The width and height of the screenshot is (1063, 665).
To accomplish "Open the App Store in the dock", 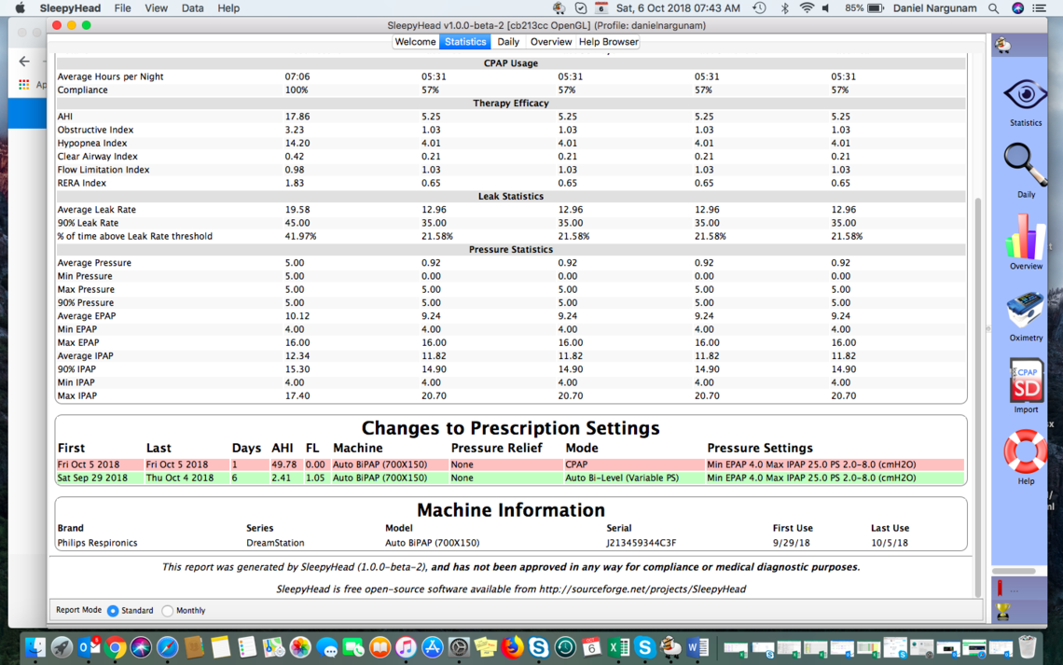I will pos(432,647).
